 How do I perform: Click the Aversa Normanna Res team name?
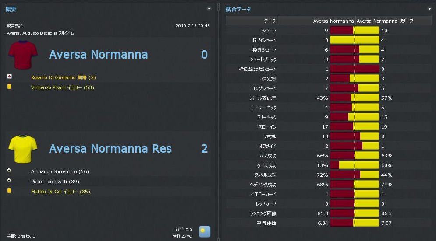110,149
